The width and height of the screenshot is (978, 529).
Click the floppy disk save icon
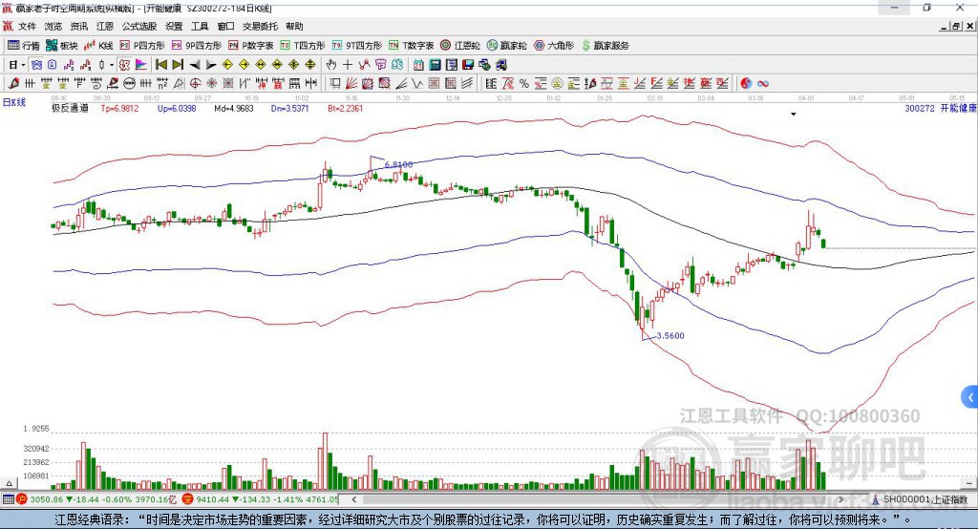pyautogui.click(x=468, y=65)
